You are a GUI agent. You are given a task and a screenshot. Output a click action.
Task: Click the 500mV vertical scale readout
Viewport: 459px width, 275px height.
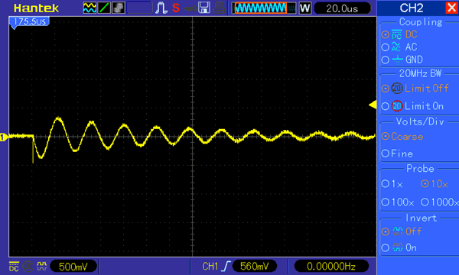(x=73, y=267)
